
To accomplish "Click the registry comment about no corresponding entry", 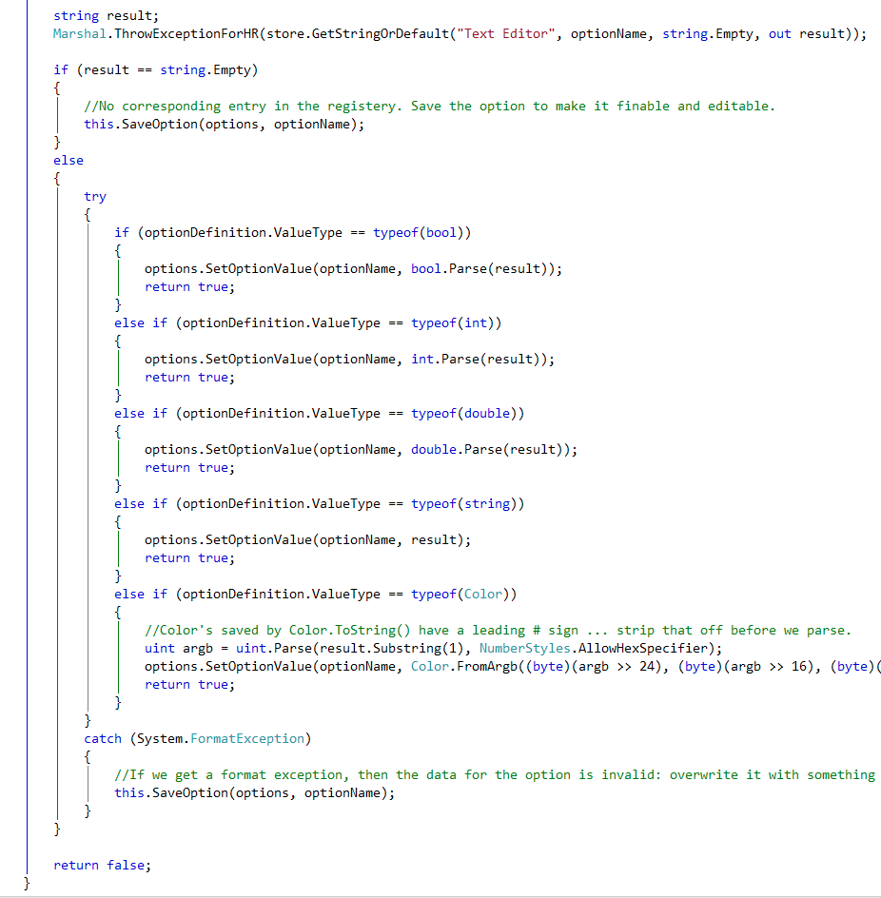I will 428,106.
